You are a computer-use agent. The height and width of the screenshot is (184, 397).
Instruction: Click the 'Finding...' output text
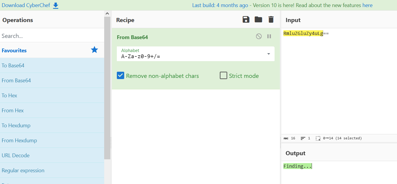(x=297, y=166)
